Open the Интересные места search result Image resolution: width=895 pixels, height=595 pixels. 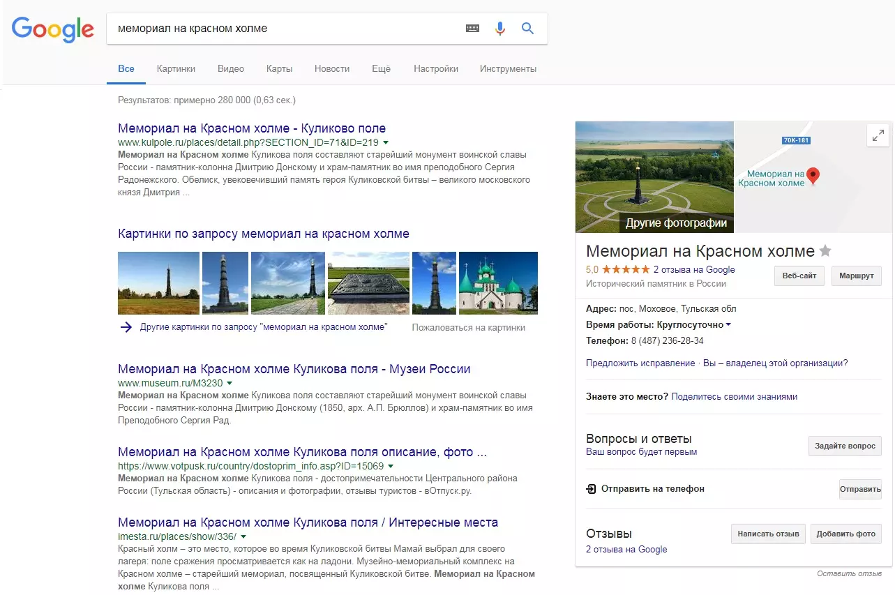(x=308, y=522)
